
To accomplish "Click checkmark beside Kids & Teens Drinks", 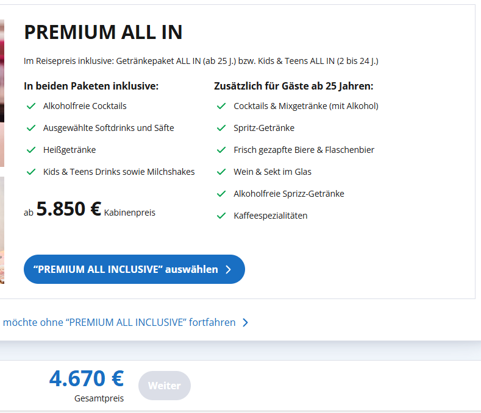I will pyautogui.click(x=31, y=172).
